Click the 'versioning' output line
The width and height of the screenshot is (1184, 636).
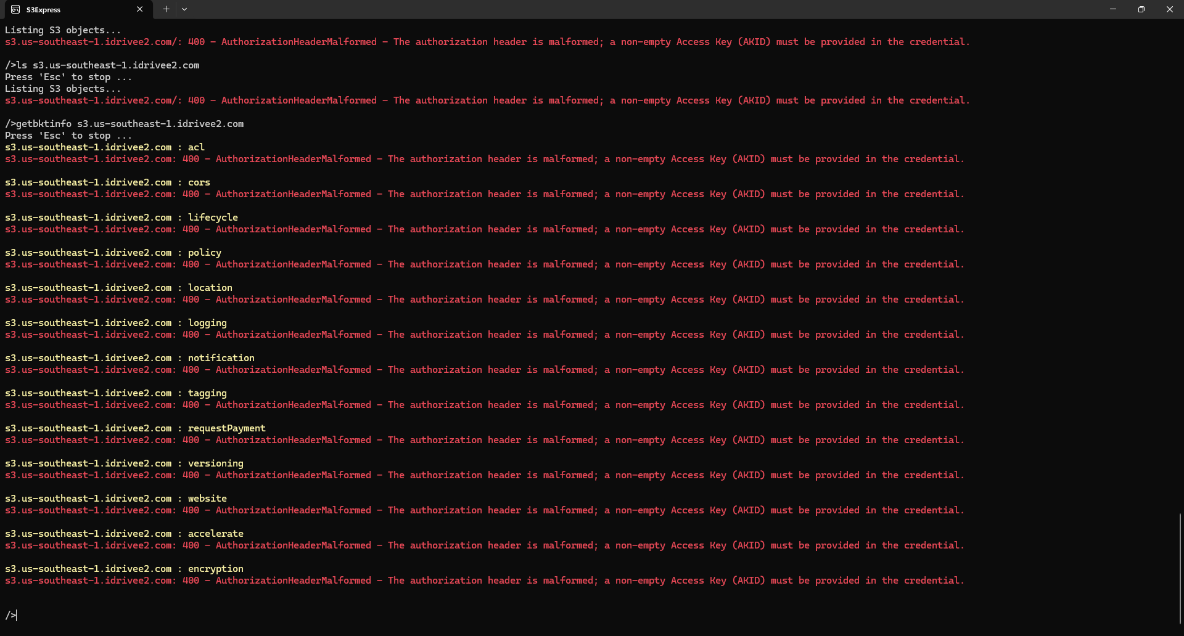pos(124,463)
